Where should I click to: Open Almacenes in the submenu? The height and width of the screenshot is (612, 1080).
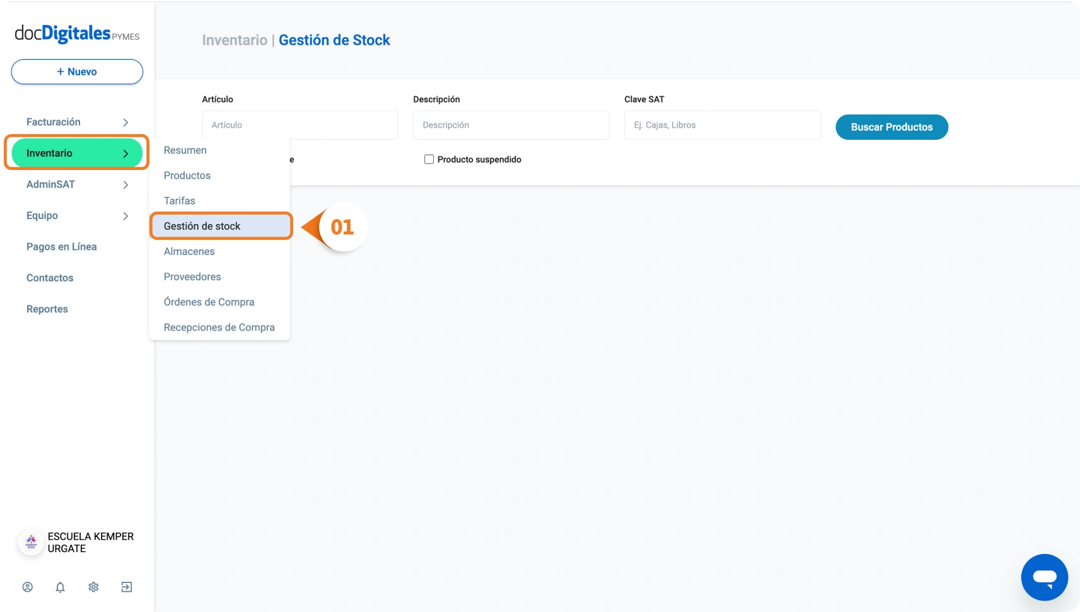pos(189,251)
